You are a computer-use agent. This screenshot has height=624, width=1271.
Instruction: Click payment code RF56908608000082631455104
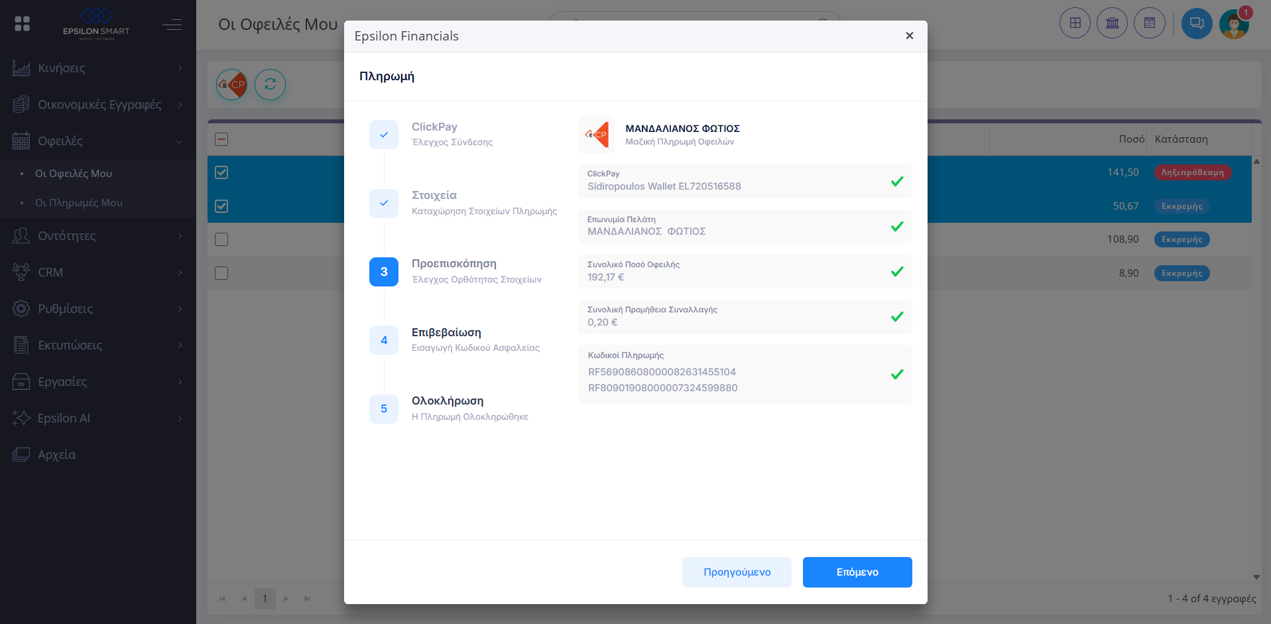(x=662, y=372)
